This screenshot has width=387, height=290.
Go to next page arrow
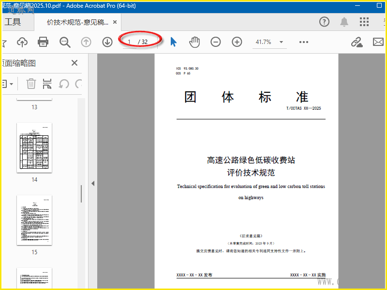107,42
